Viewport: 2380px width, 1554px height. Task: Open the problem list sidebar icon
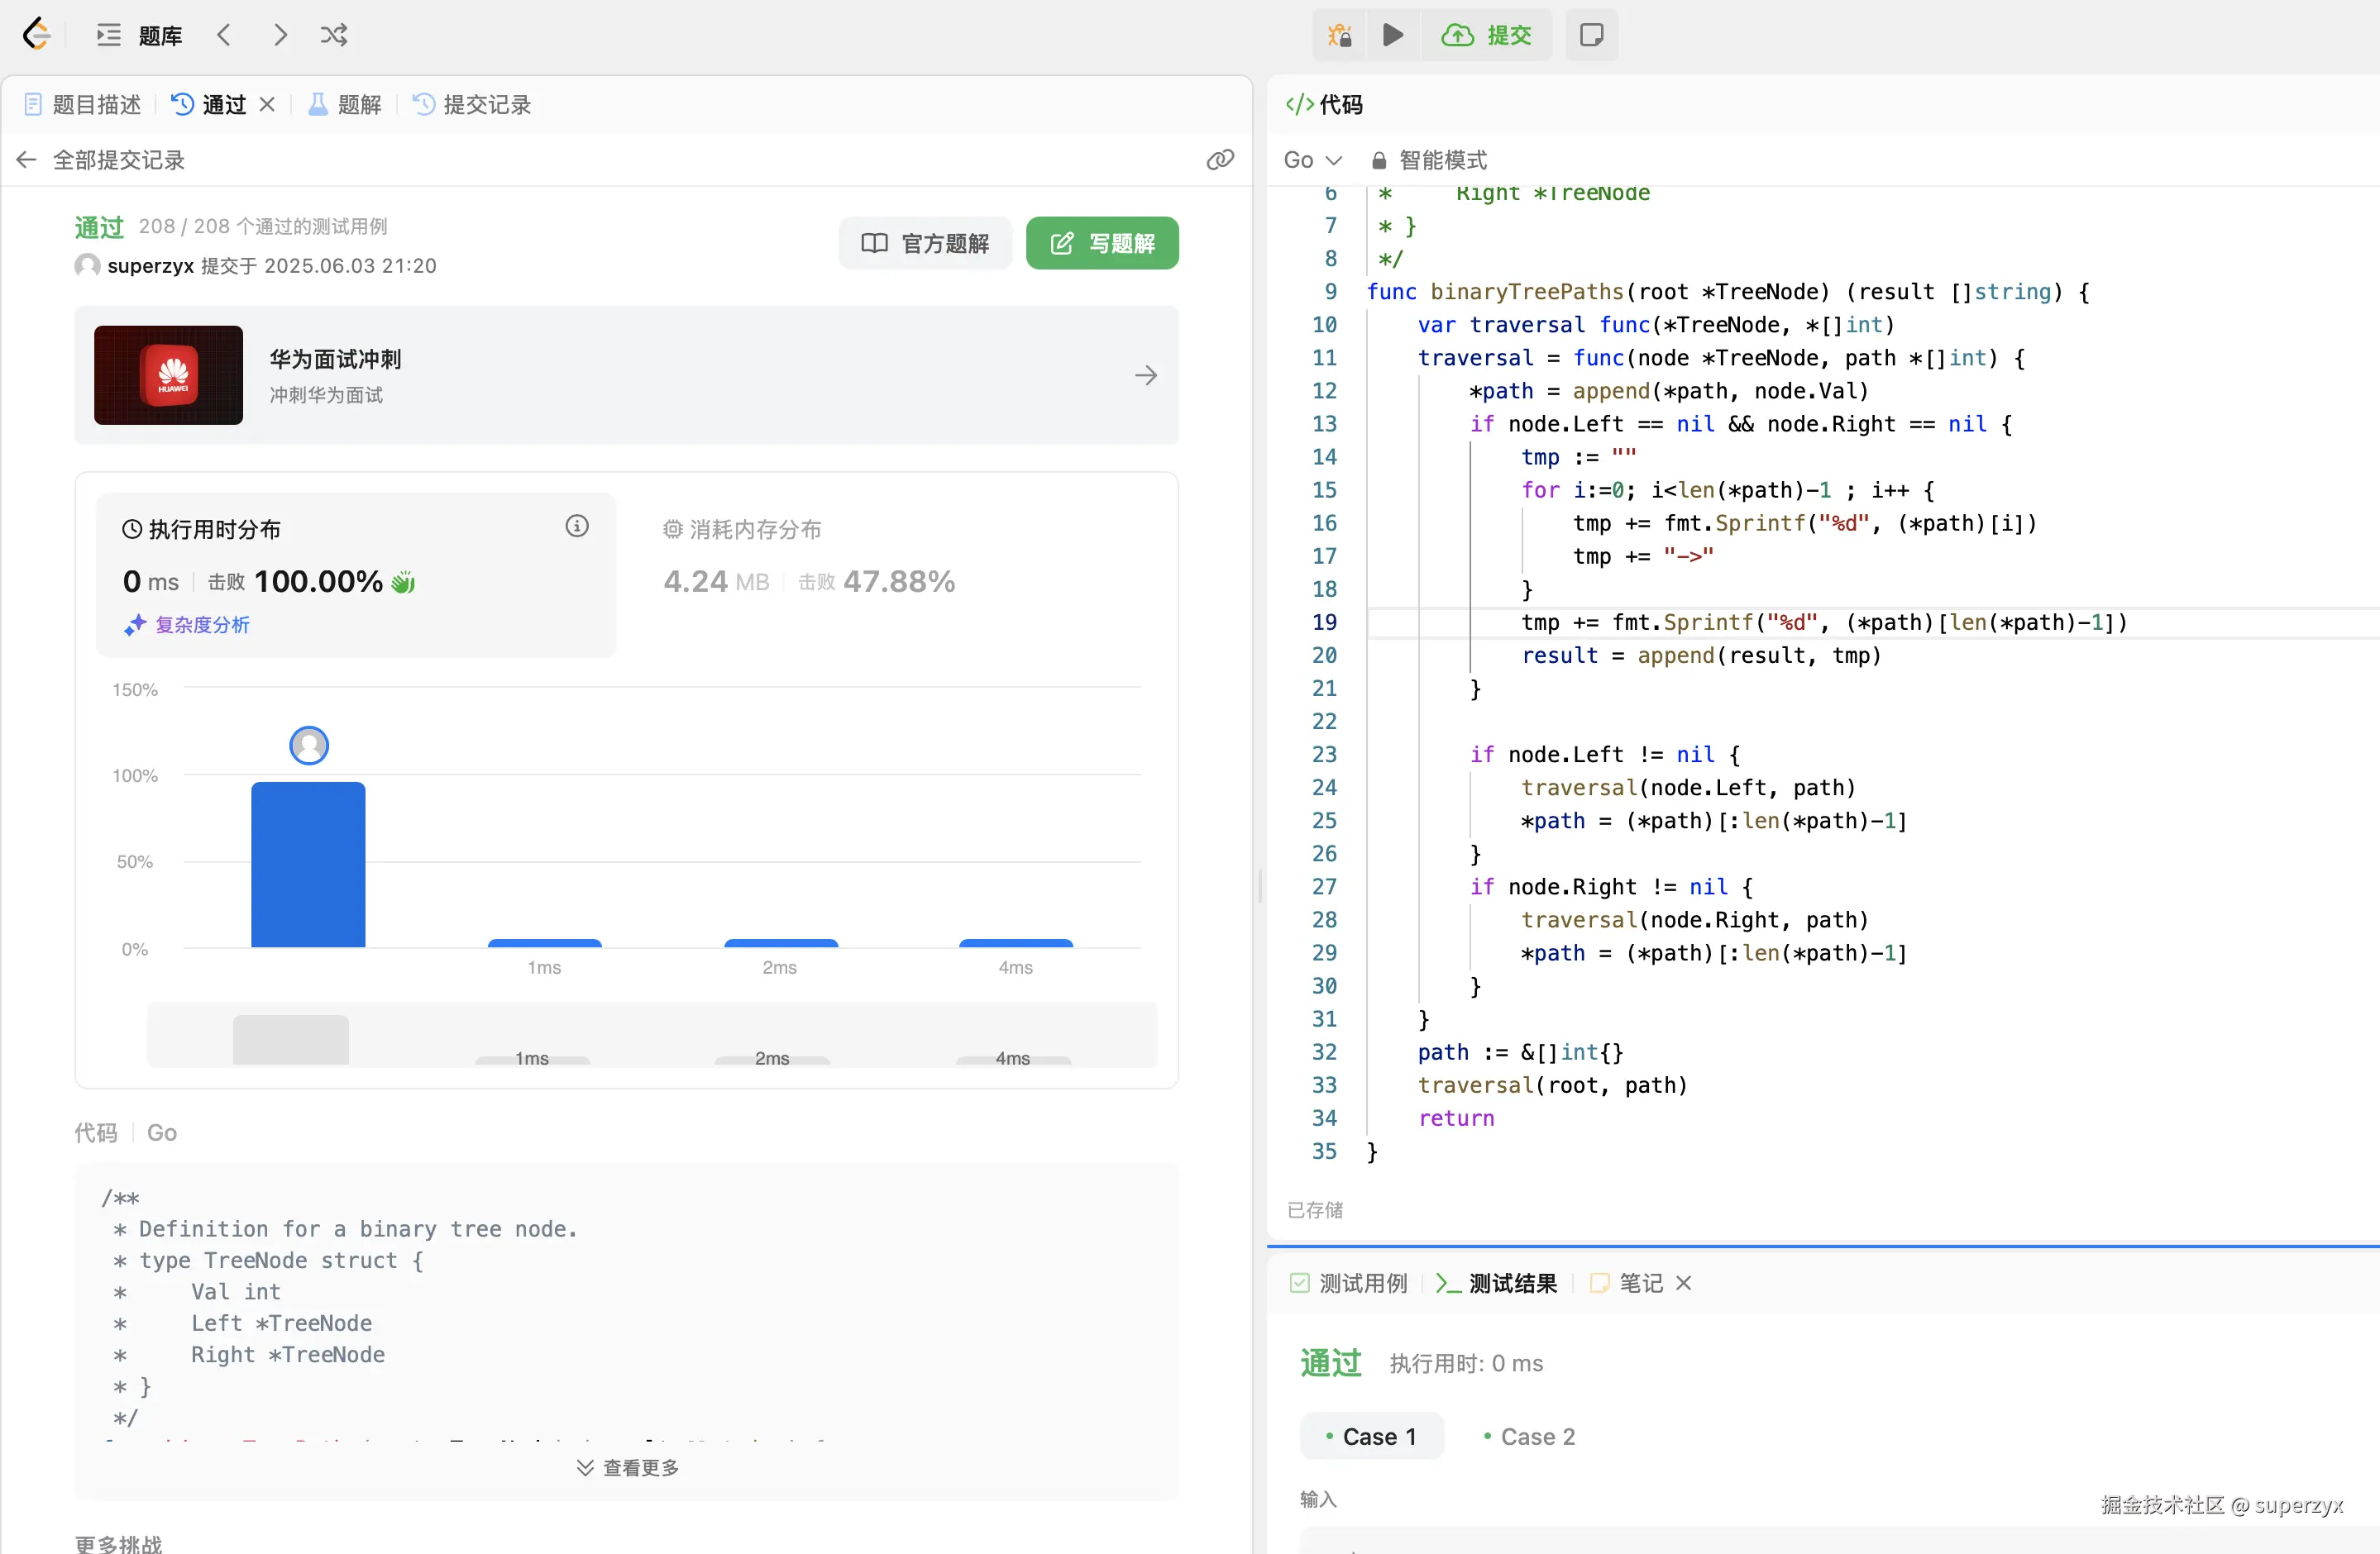[x=108, y=35]
